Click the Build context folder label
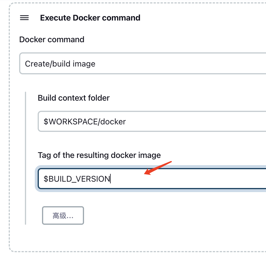Image resolution: width=266 pixels, height=258 pixels. point(74,98)
